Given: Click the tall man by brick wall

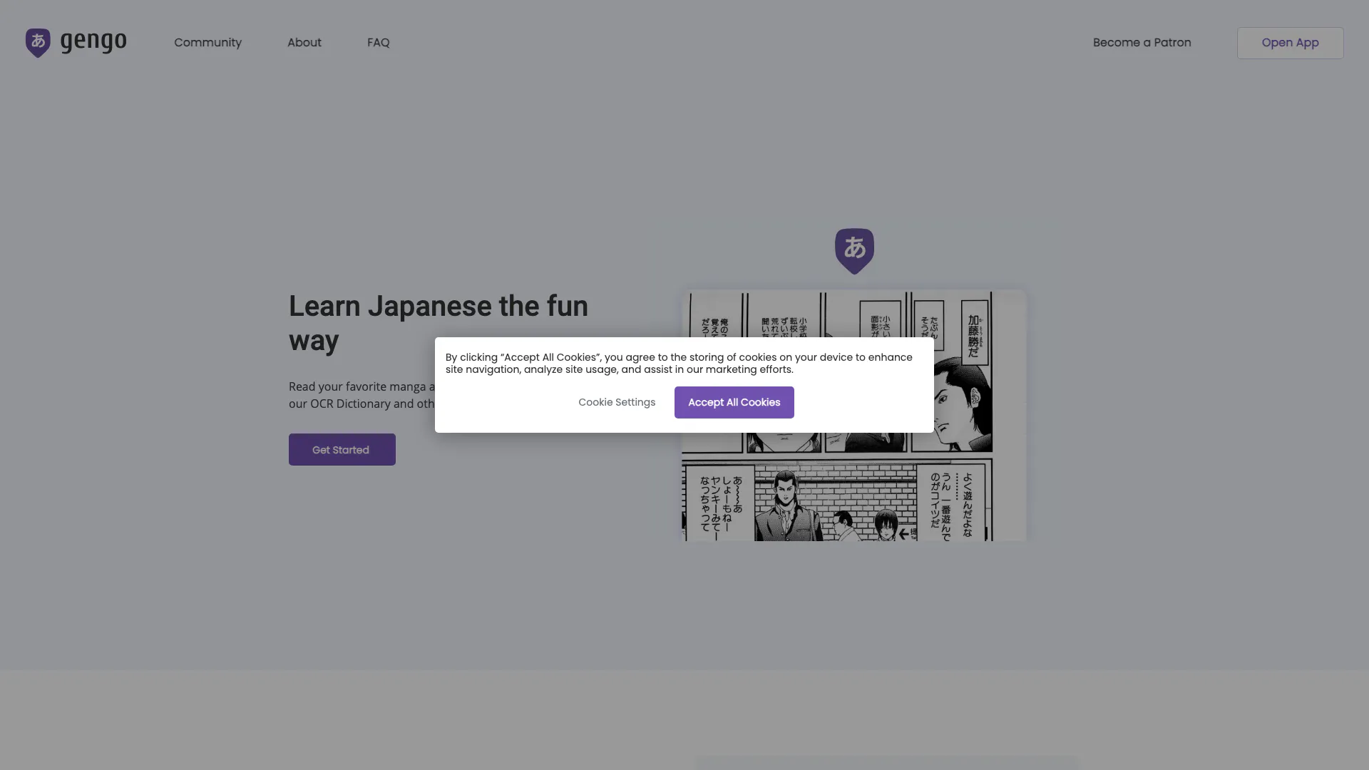Looking at the screenshot, I should tap(785, 506).
